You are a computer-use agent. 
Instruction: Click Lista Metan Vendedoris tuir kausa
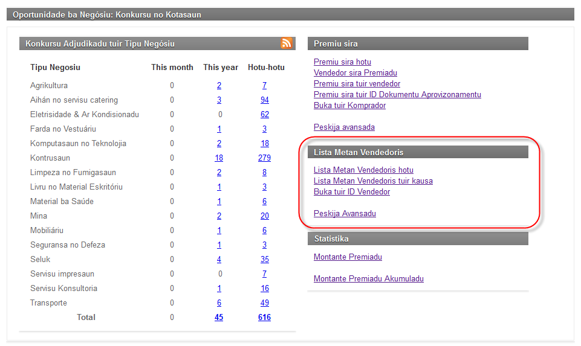coord(373,181)
